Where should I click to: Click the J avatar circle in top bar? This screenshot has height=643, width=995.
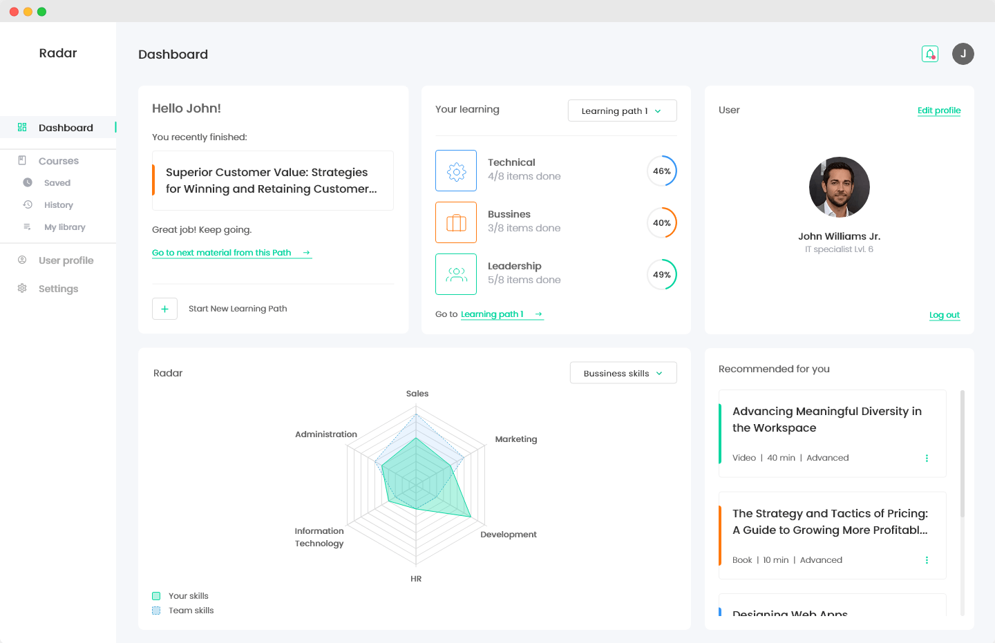tap(963, 53)
